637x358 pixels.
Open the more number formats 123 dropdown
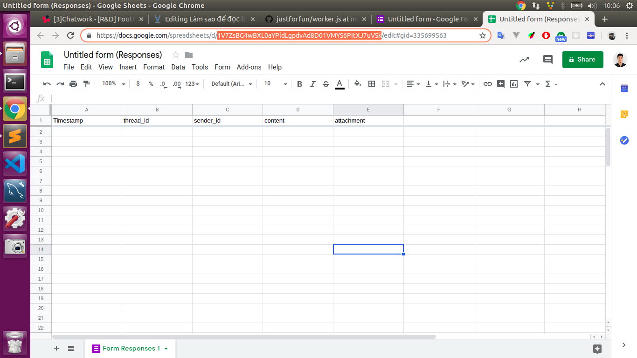[192, 84]
